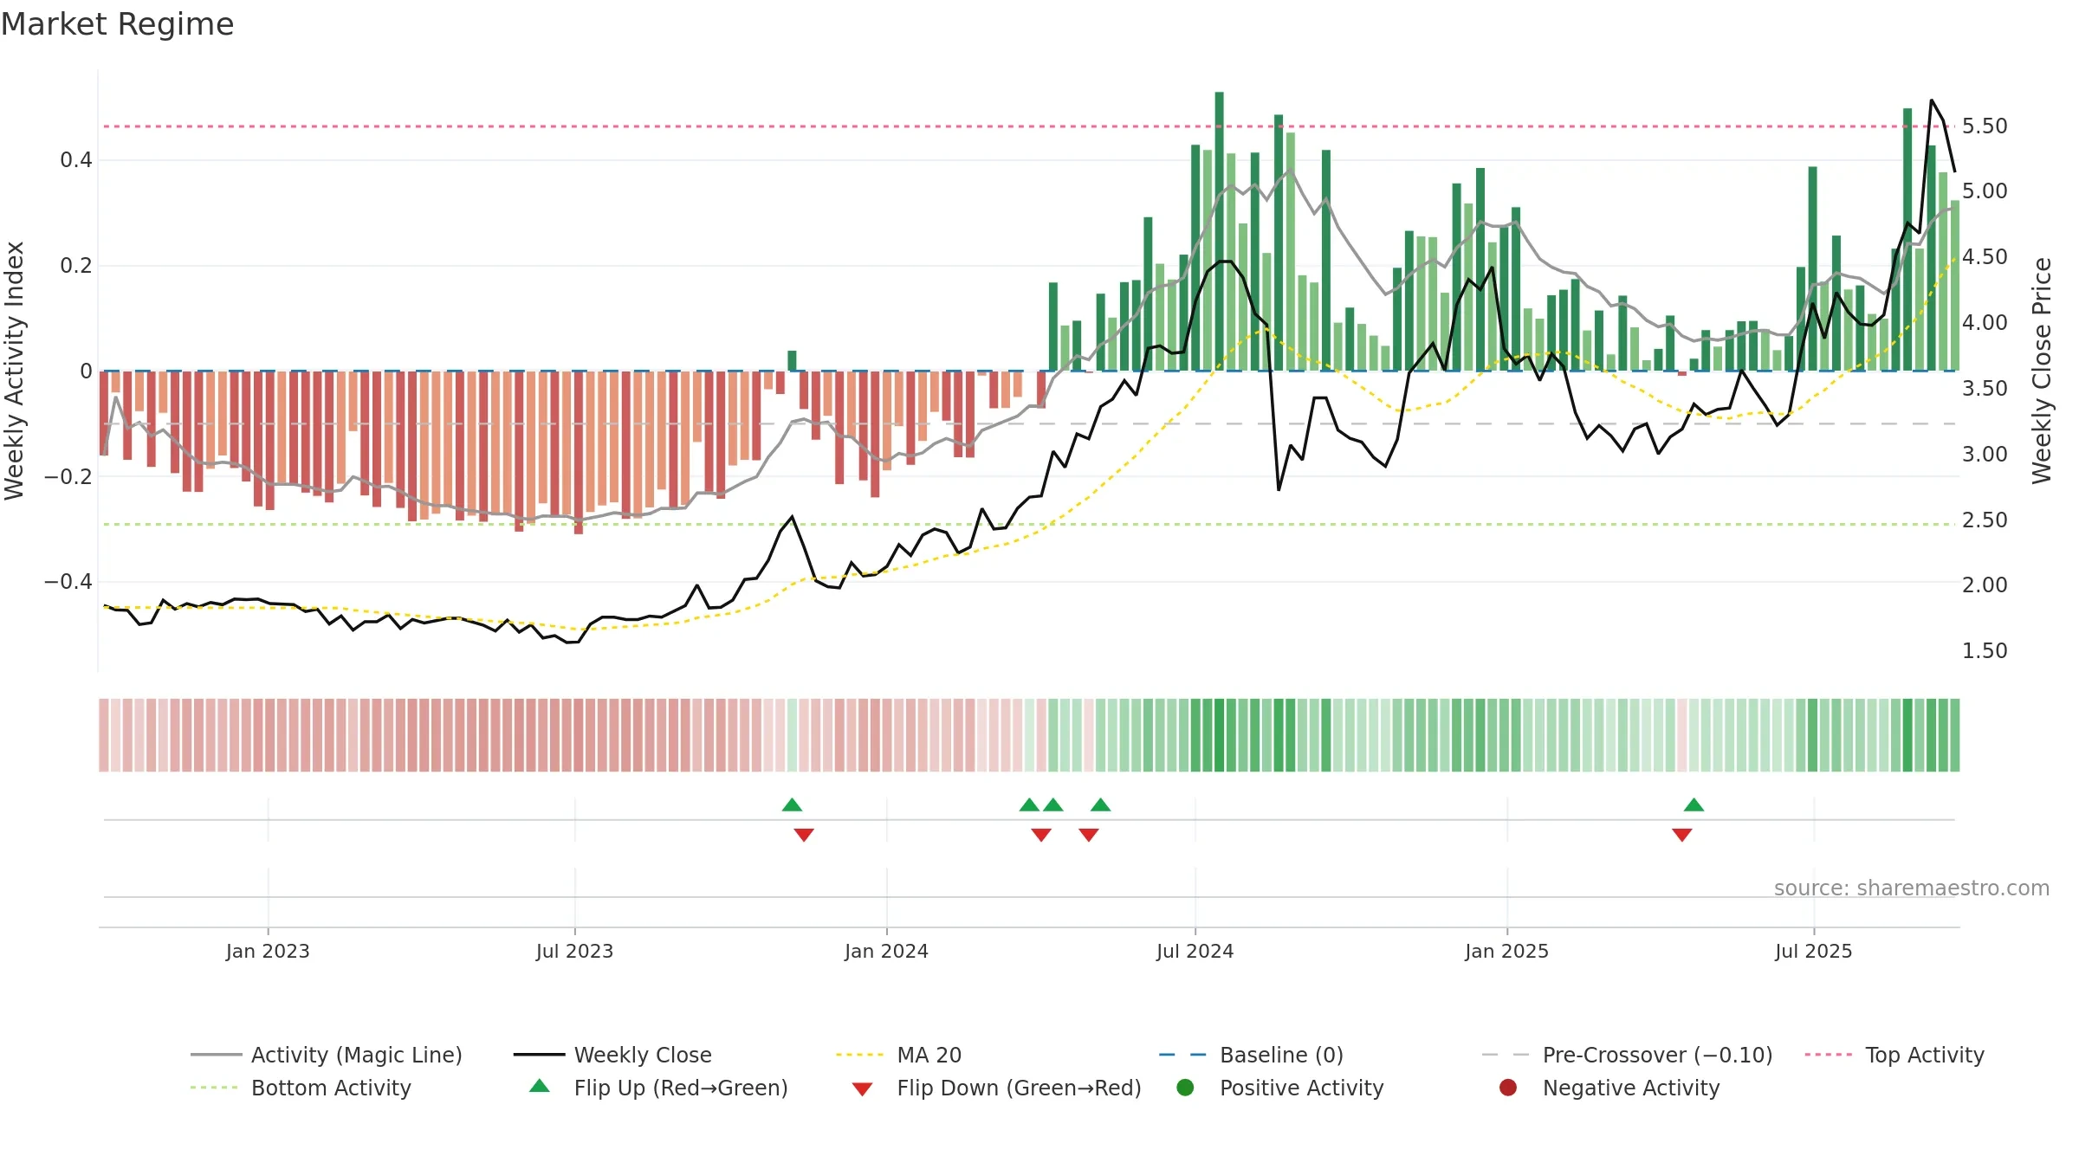Click the Jan 2025 axis label
Screen dimensions: 2079x1169
click(x=1506, y=951)
